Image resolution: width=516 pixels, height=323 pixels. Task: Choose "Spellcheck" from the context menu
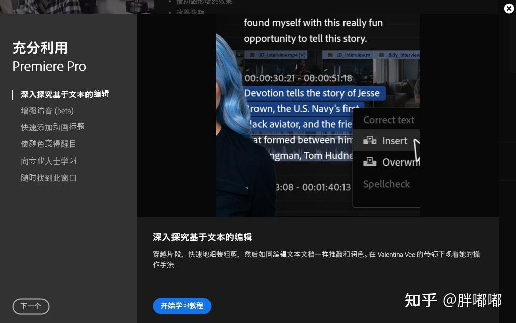pos(387,184)
